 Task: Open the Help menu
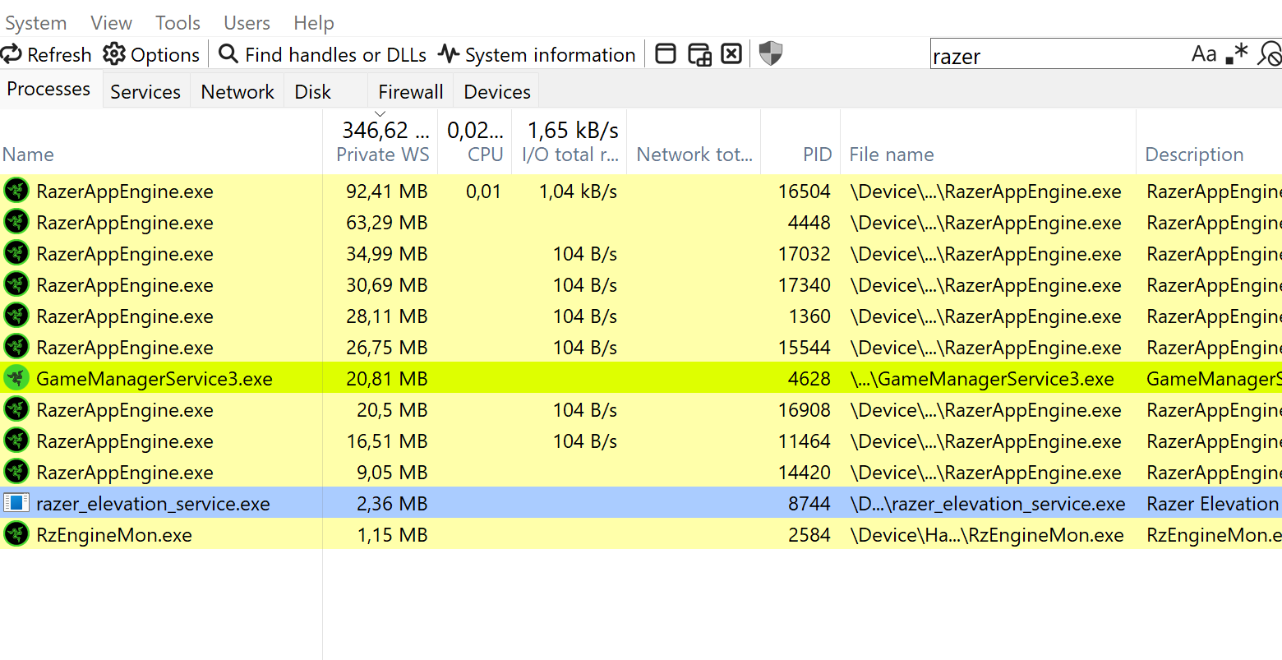[314, 23]
